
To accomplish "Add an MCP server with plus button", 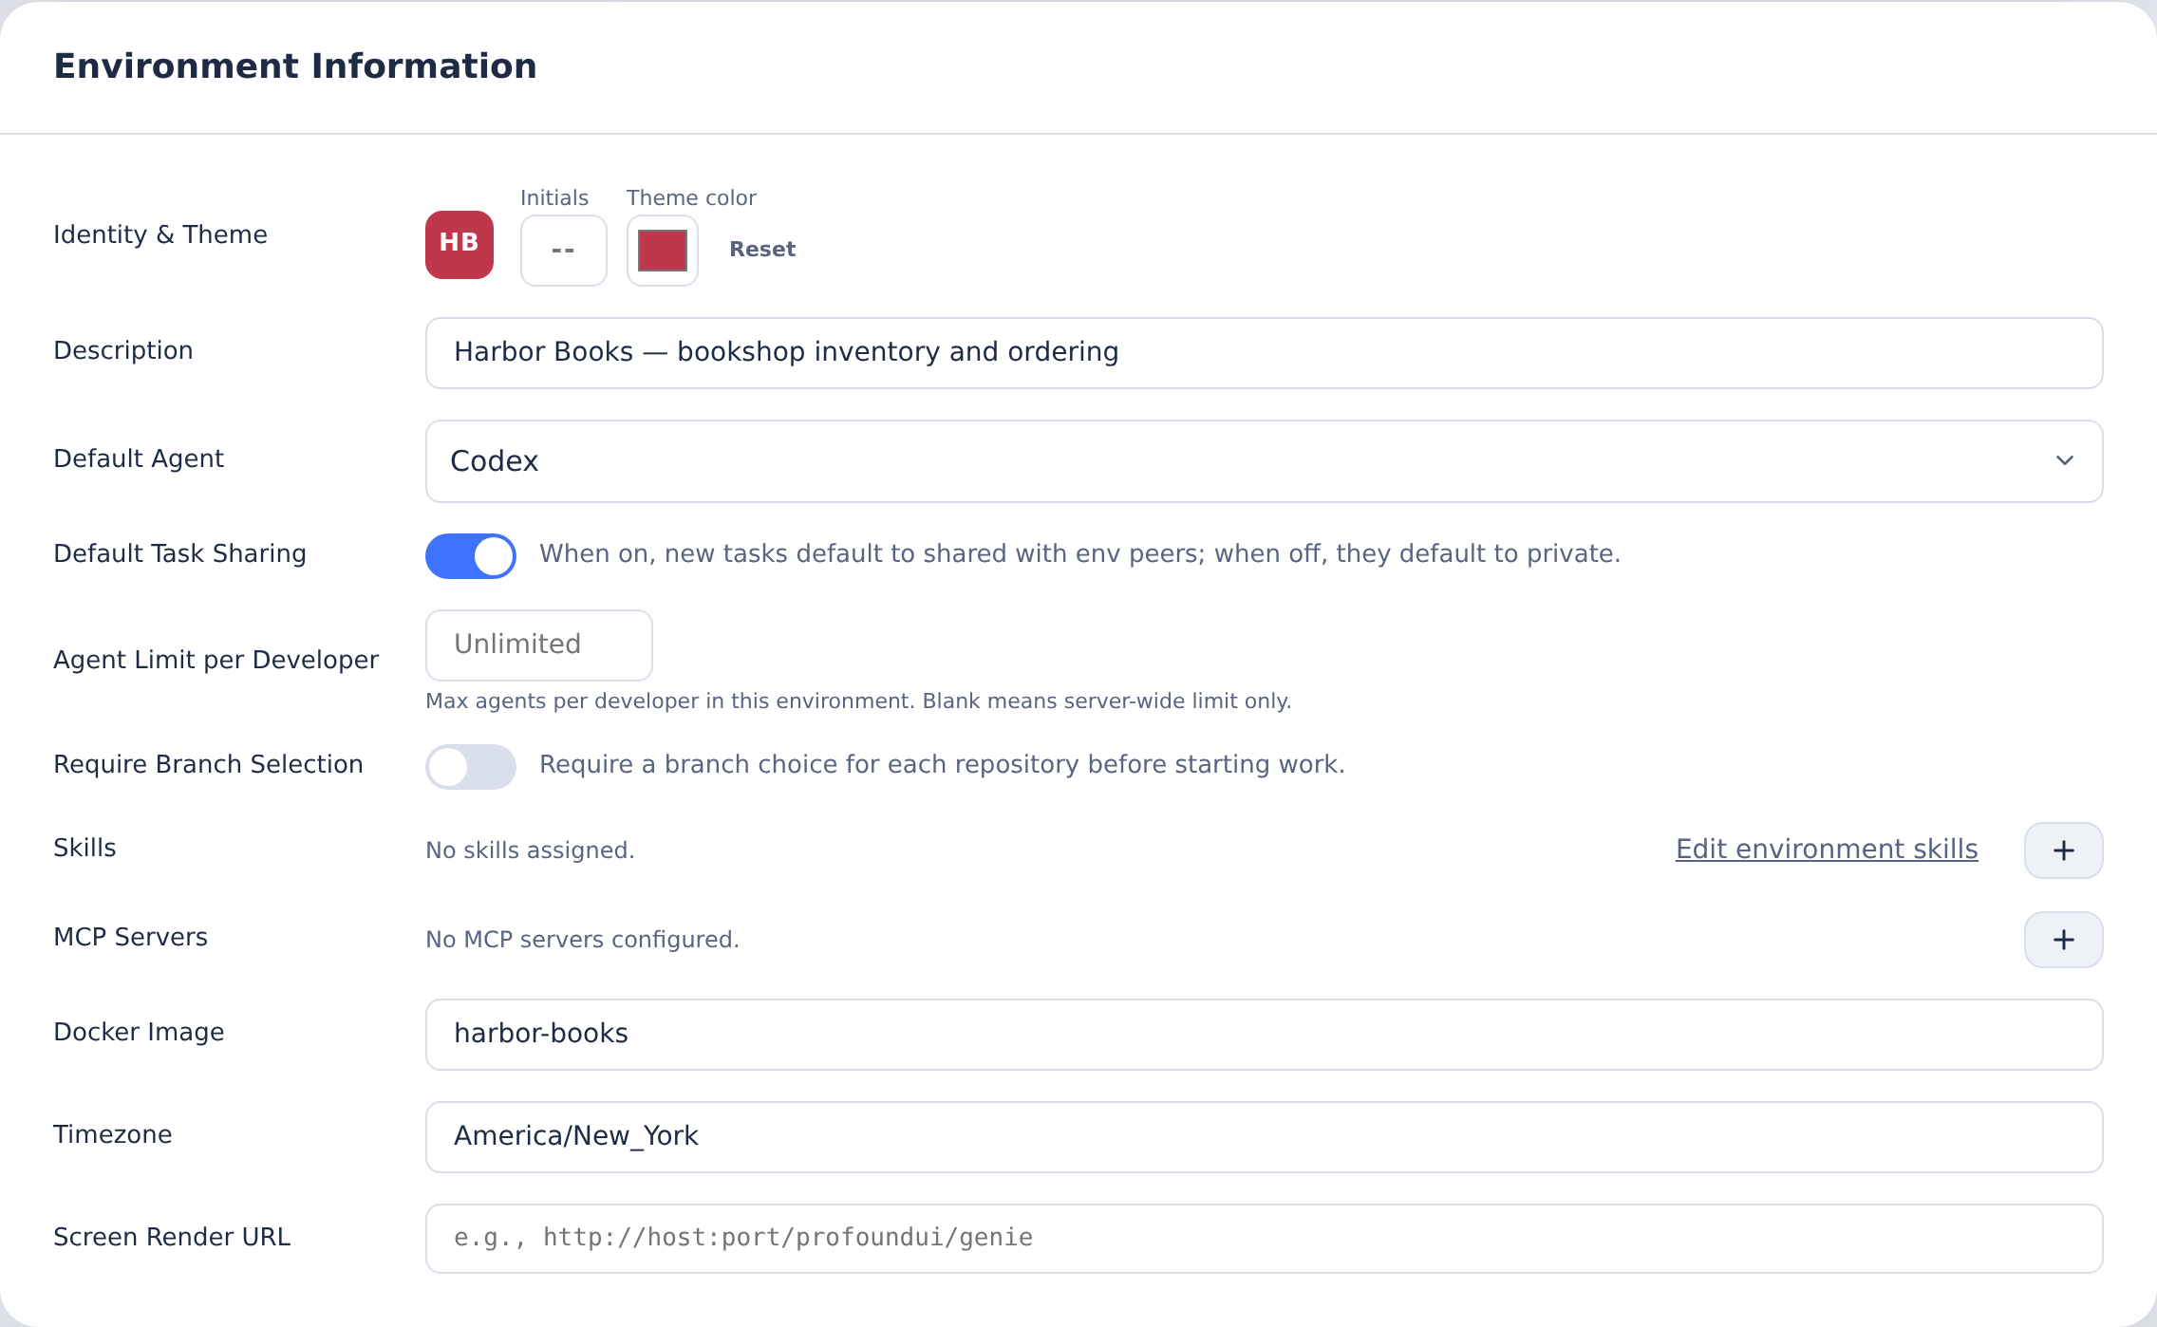I will [x=2063, y=940].
